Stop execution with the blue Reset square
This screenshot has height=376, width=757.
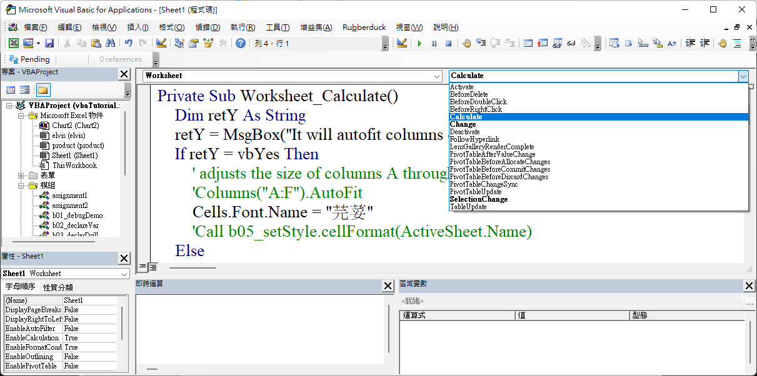[448, 43]
